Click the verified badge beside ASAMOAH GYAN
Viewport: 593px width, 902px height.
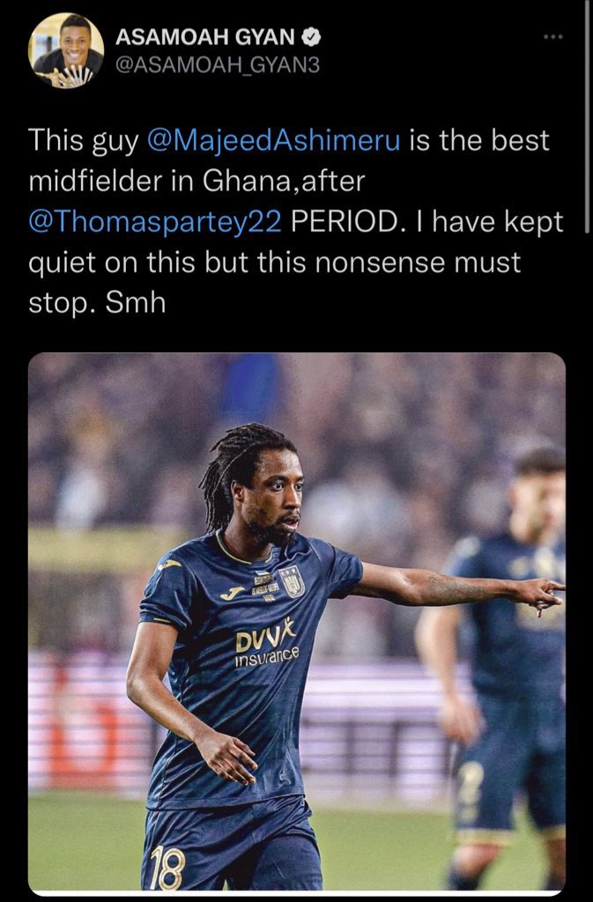(x=311, y=37)
